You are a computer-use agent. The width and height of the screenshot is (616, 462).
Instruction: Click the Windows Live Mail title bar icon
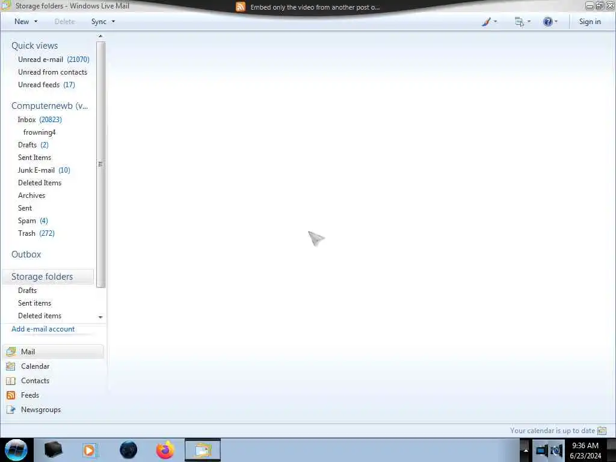[x=6, y=5]
